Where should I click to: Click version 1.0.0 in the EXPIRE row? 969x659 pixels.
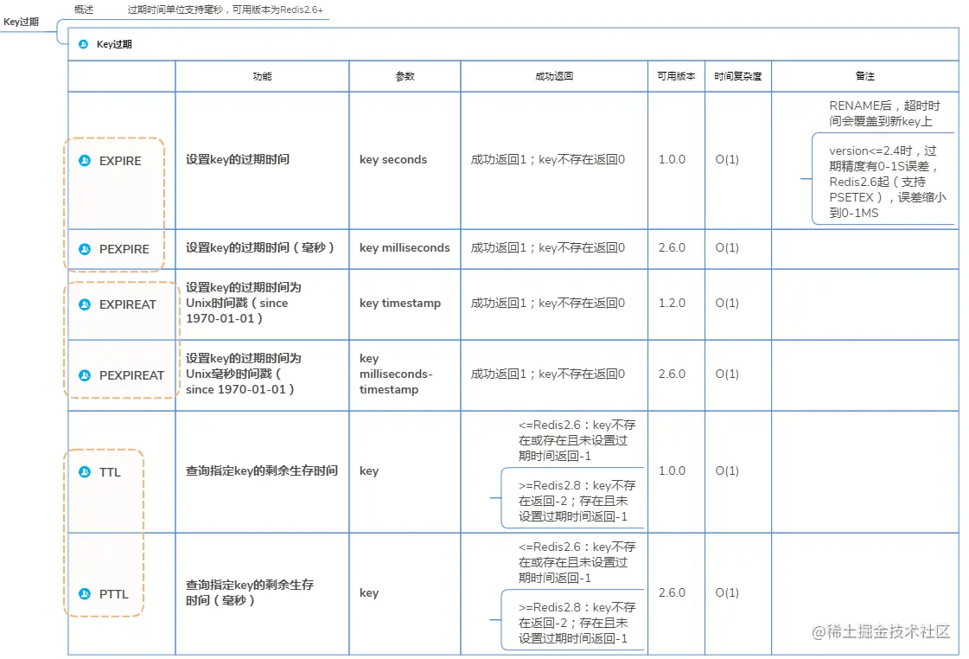coord(672,159)
